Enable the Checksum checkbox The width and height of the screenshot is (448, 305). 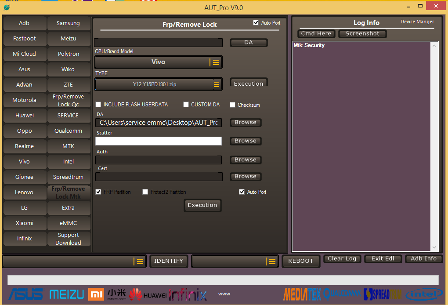[233, 105]
